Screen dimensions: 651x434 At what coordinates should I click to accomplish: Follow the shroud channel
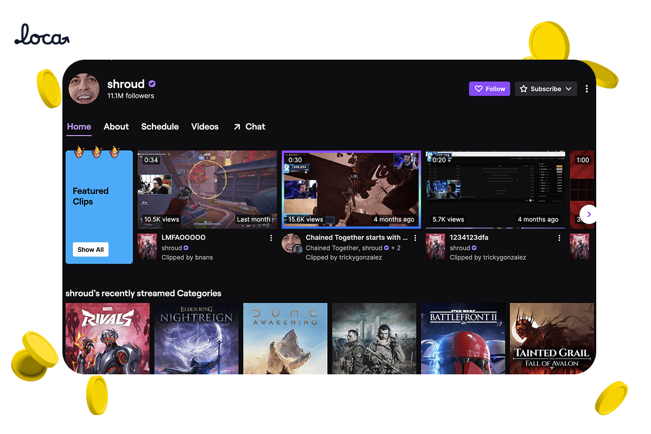489,89
